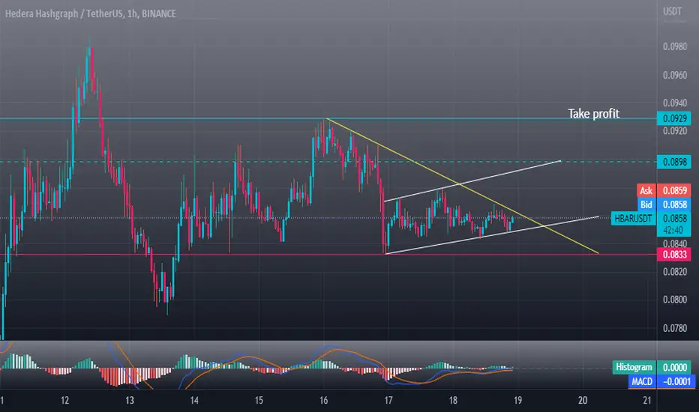Click the 0.0000 Histogram value
Viewport: 699px width, 412px height.
tap(674, 367)
